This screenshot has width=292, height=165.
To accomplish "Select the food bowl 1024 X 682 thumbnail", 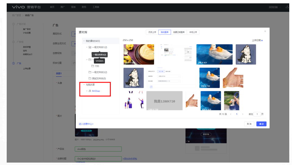I will (x=139, y=54).
